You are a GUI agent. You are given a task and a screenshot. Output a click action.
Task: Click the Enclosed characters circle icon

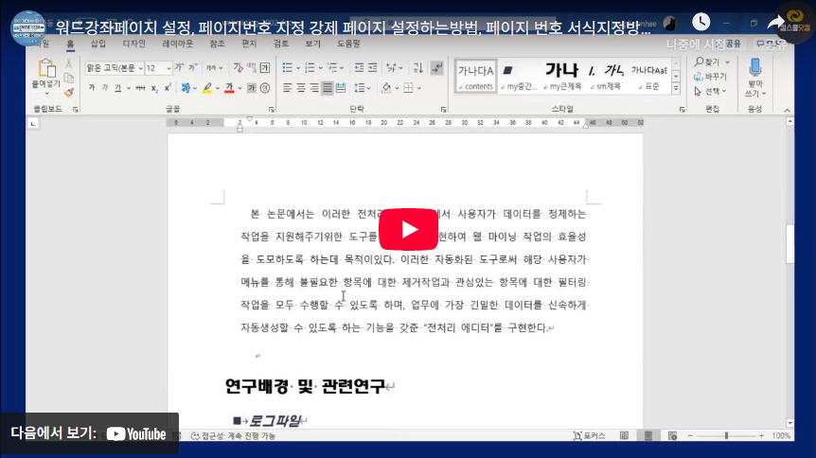click(265, 88)
